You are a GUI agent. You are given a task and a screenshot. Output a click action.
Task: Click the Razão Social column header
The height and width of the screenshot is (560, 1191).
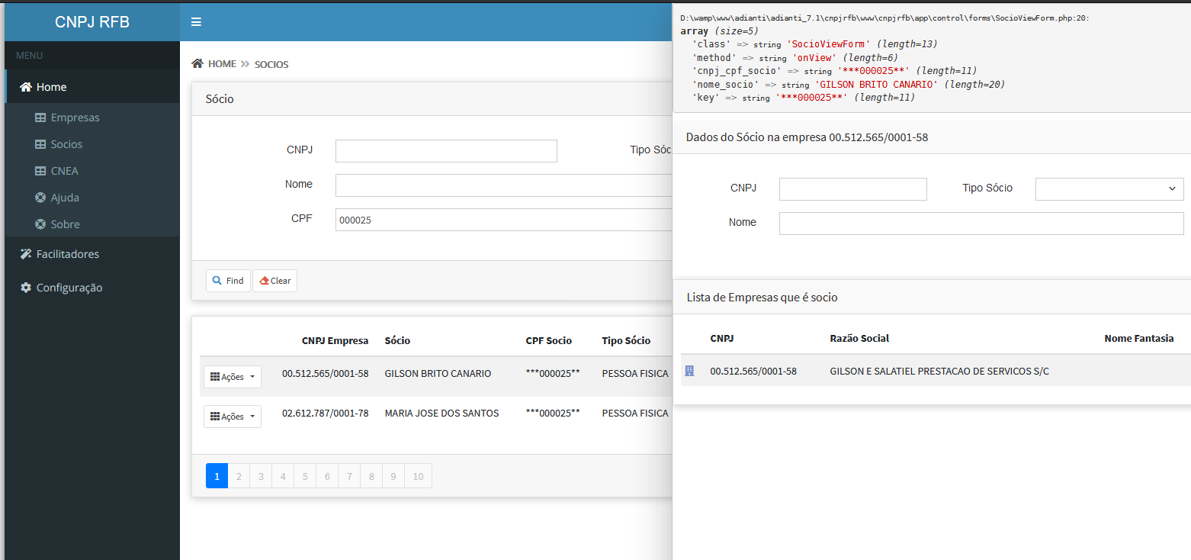[859, 338]
